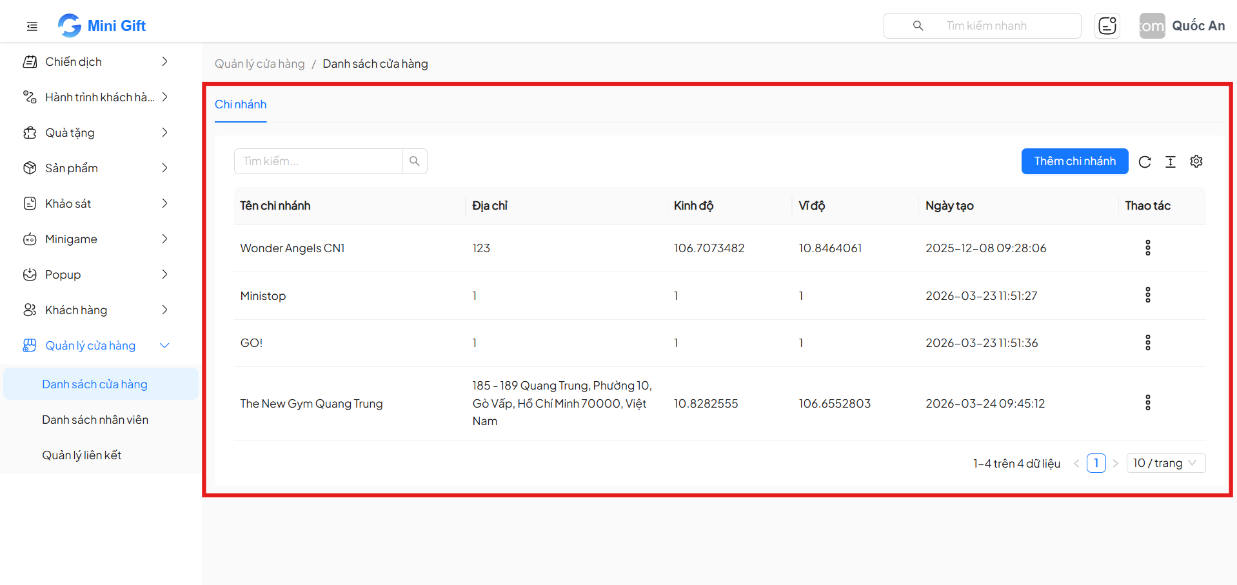This screenshot has height=585, width=1237.
Task: Expand the Chiến dịch menu chevron
Action: pos(164,62)
